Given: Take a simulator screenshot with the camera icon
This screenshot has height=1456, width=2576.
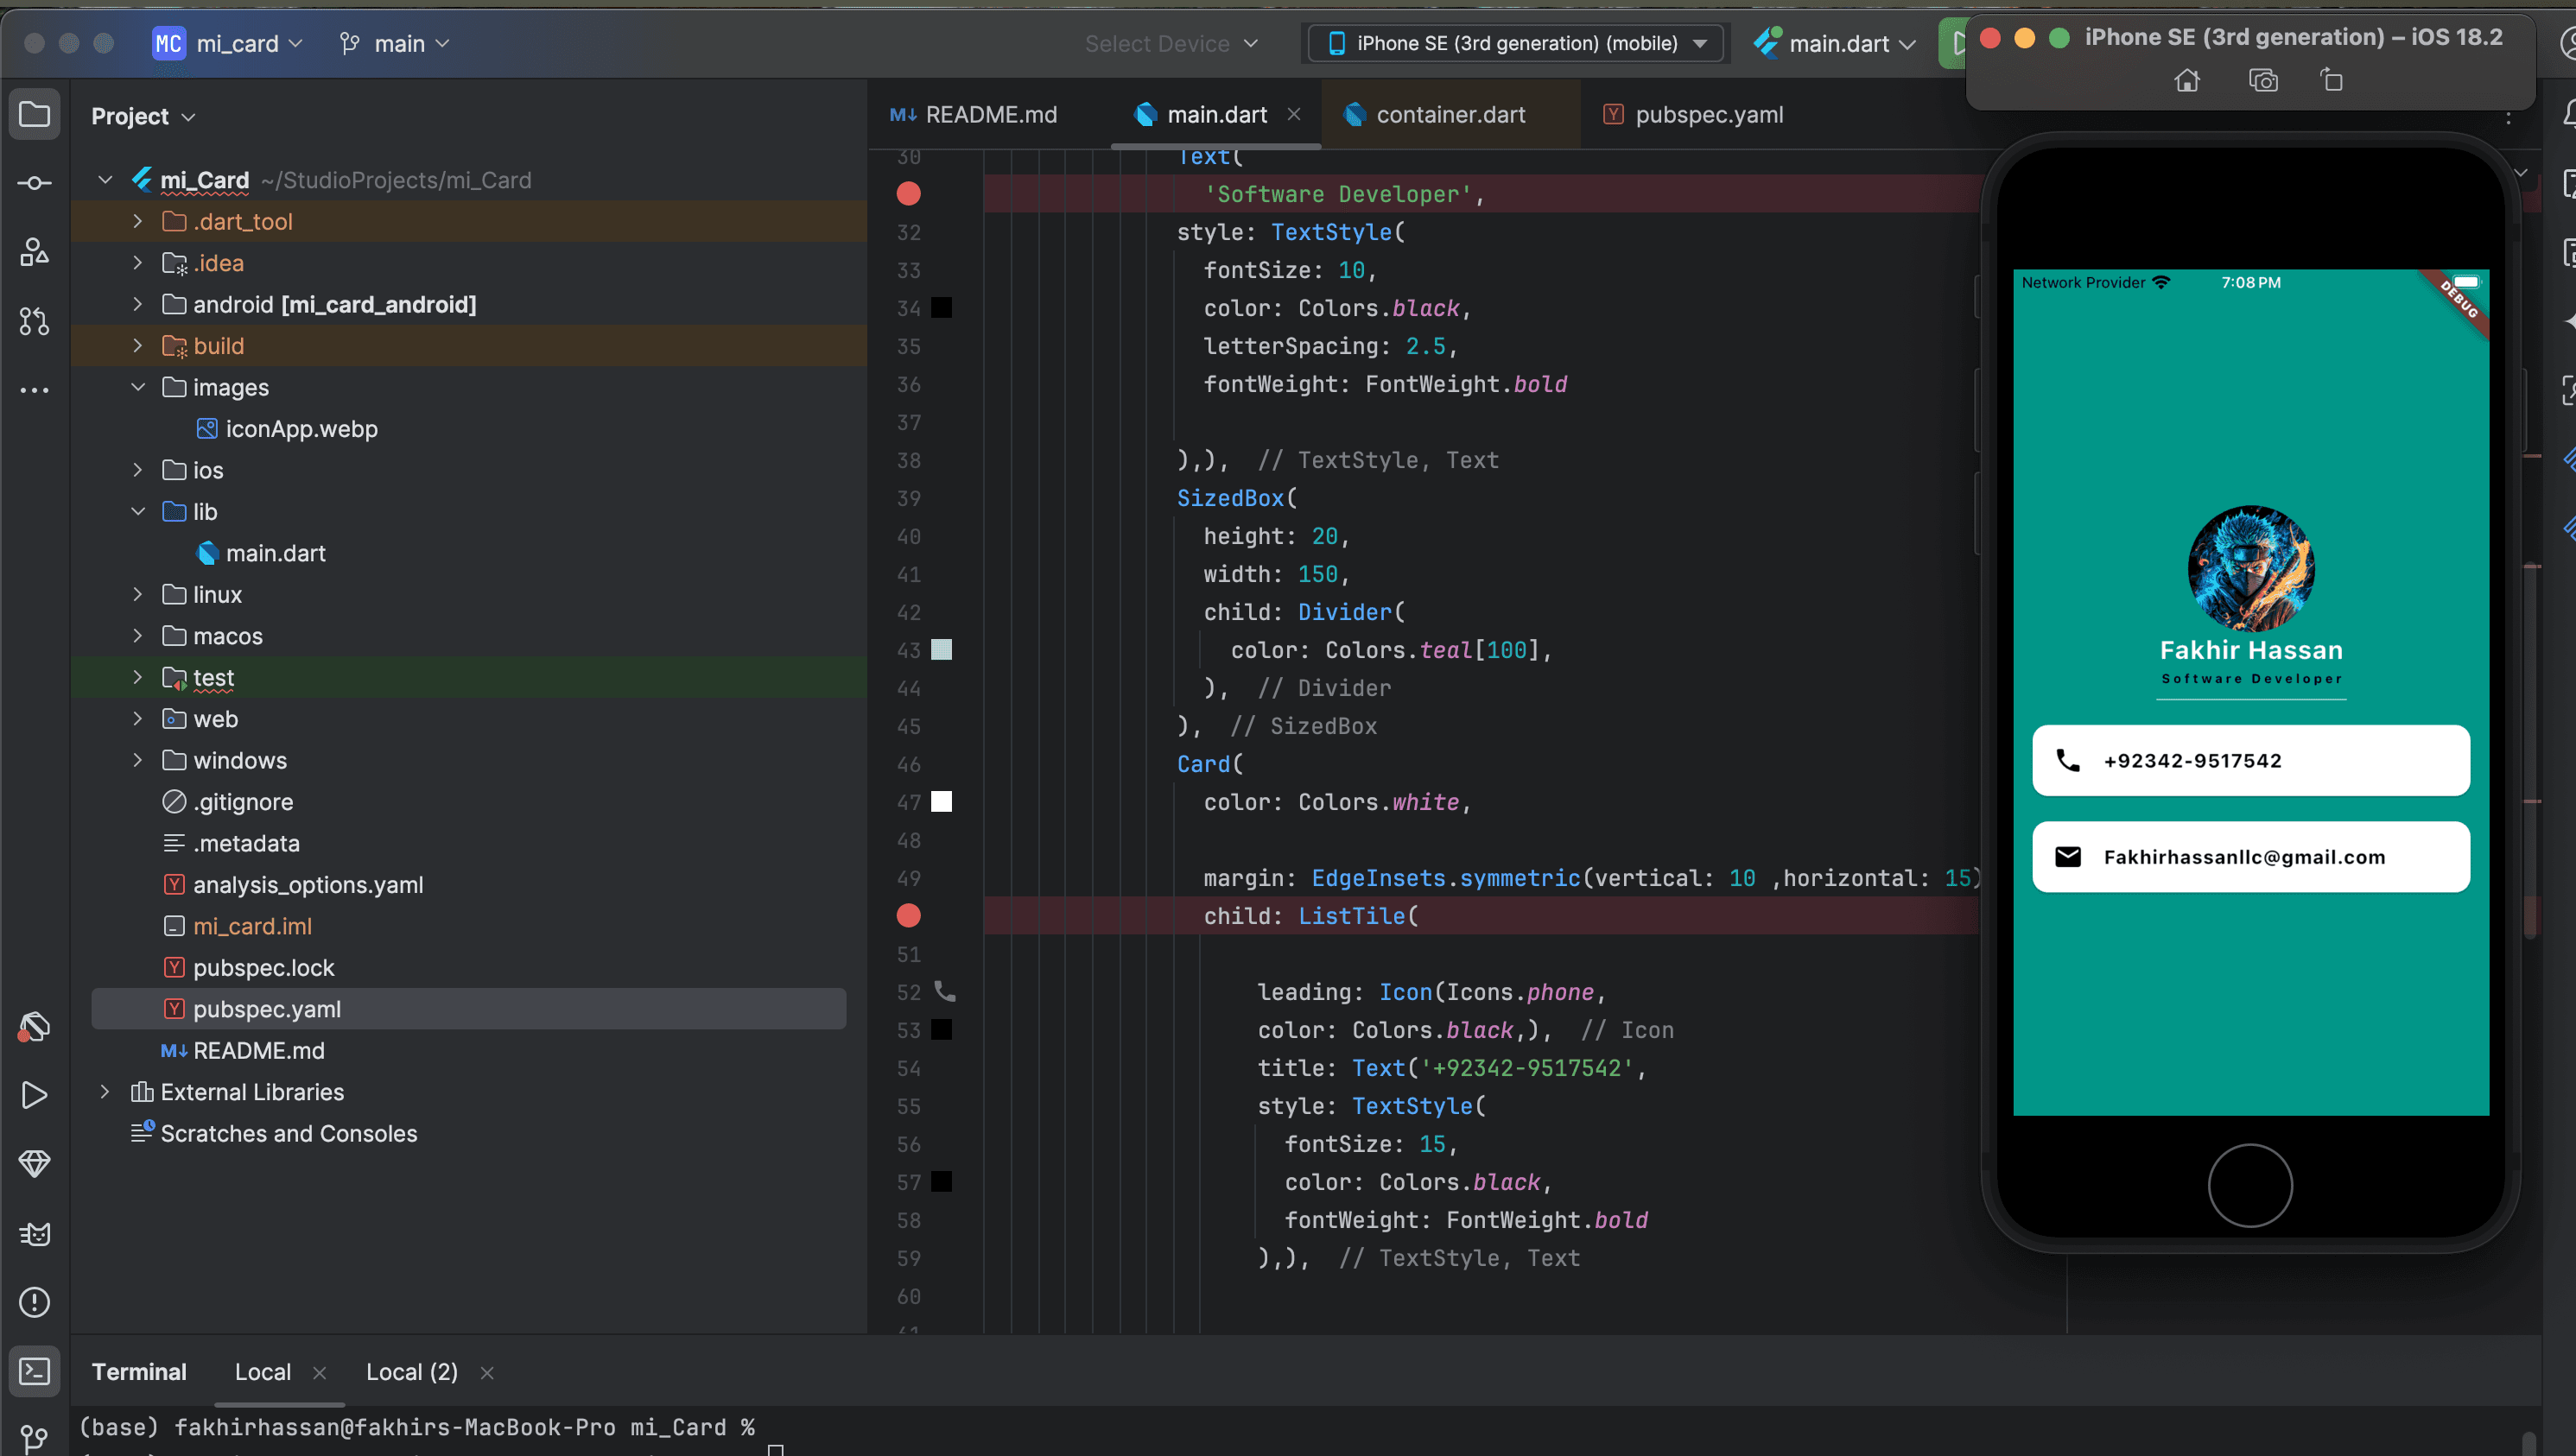Looking at the screenshot, I should [2262, 80].
